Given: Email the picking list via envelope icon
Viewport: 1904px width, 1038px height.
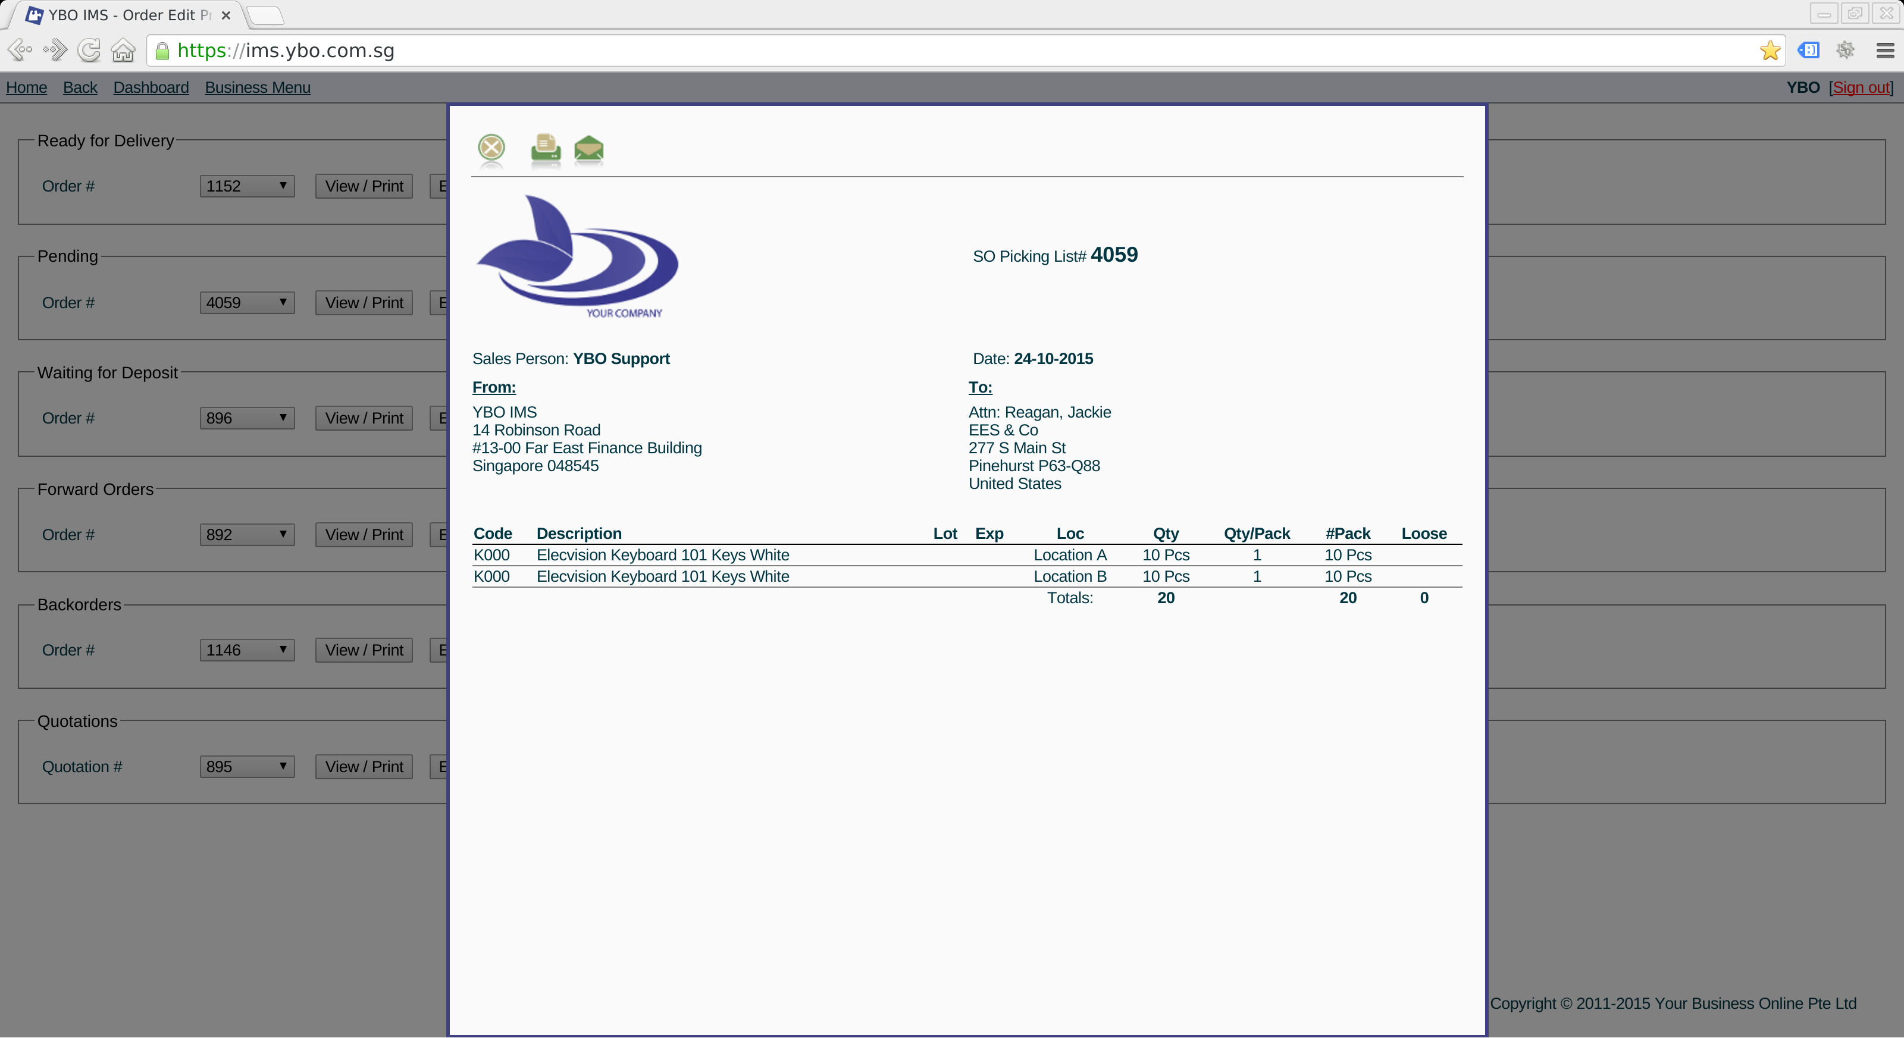Looking at the screenshot, I should coord(588,149).
